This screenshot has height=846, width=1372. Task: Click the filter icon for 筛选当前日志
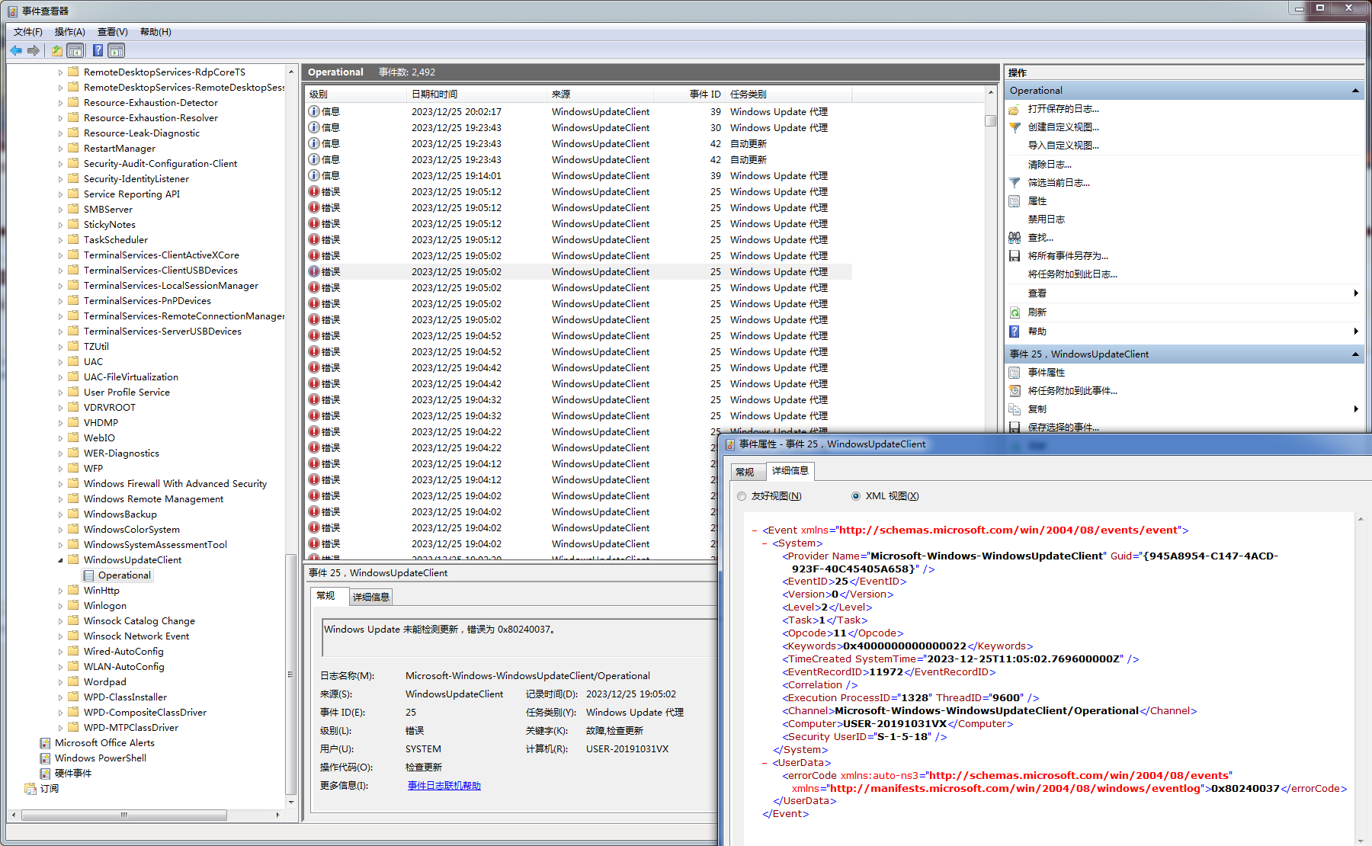(1015, 183)
